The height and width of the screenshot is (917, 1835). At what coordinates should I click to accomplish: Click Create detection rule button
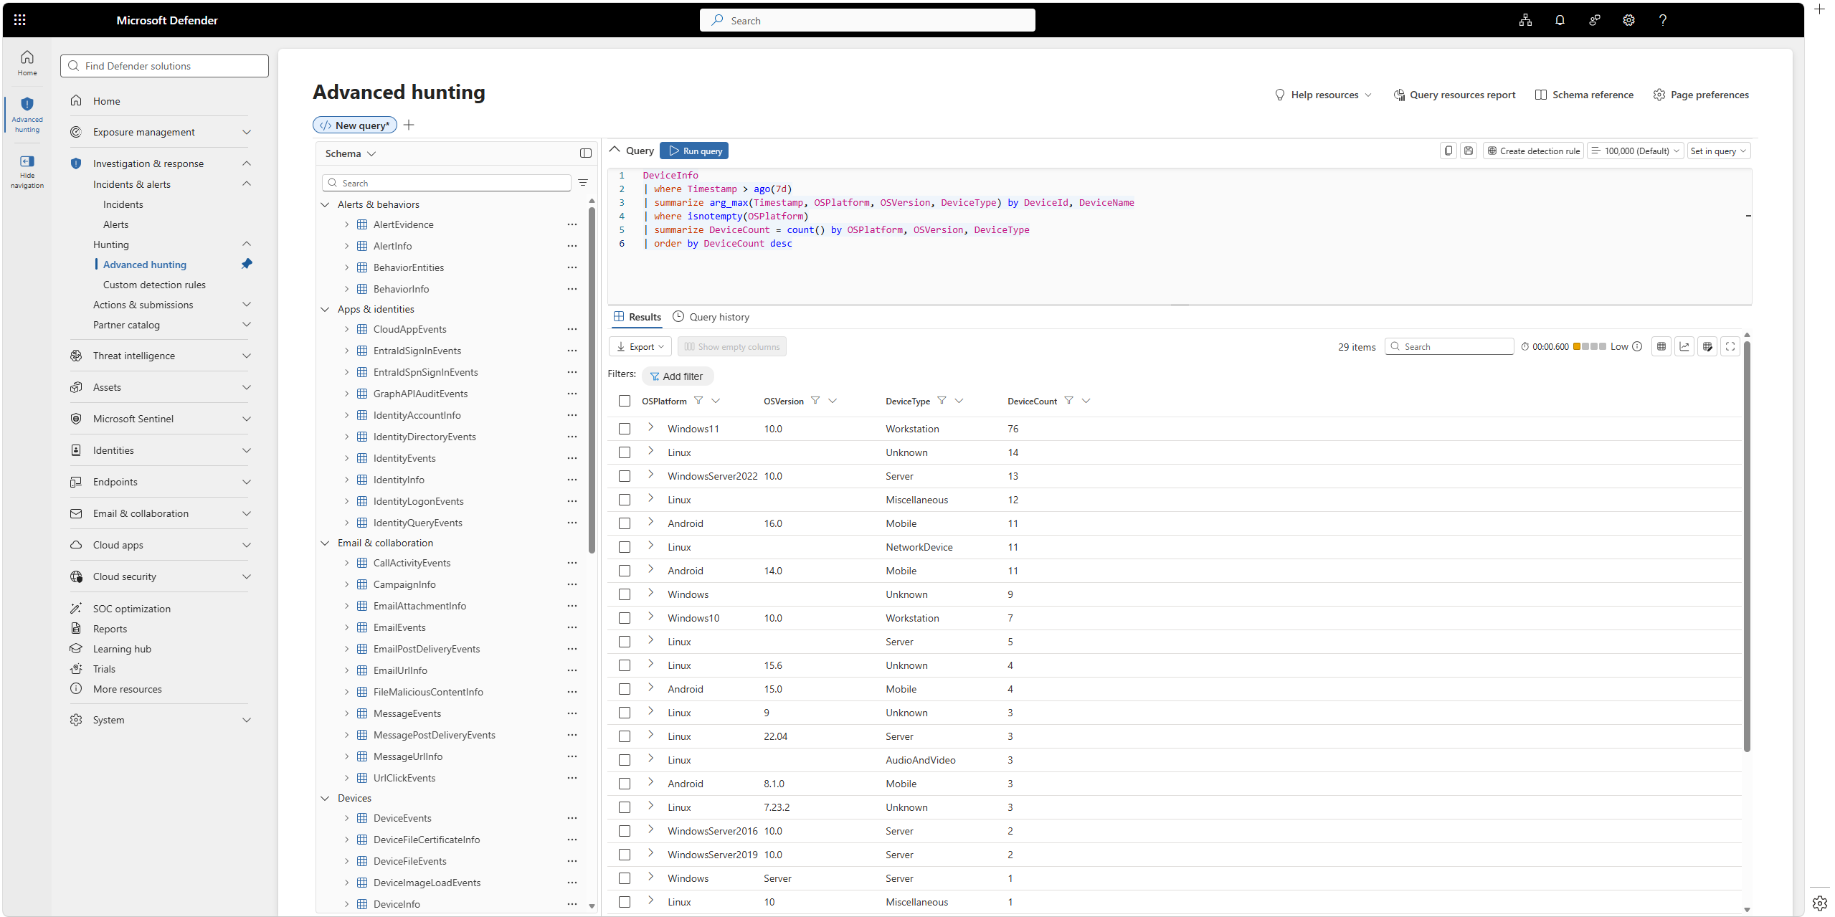click(1533, 151)
